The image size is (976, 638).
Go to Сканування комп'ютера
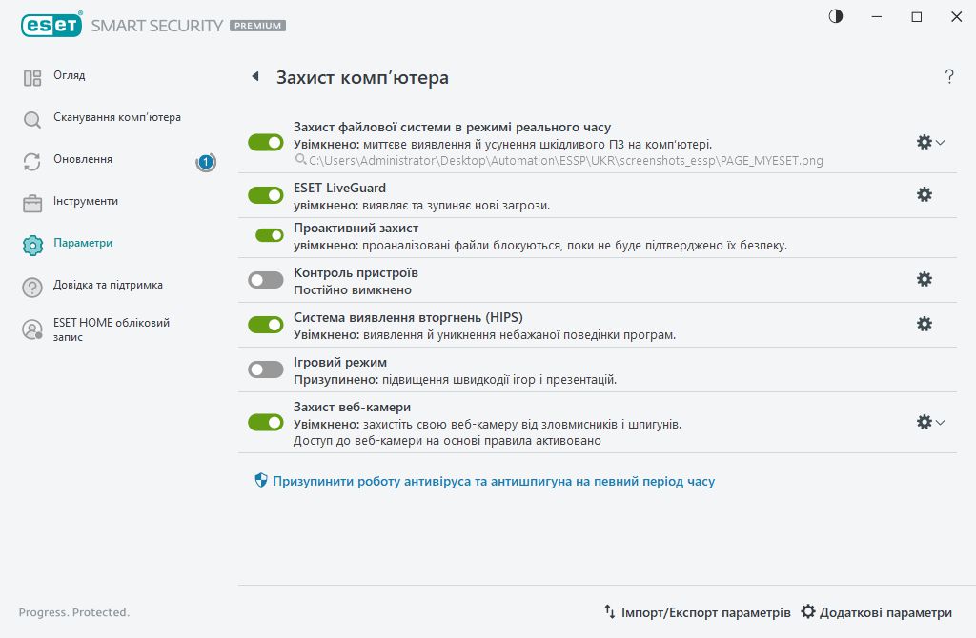click(x=116, y=118)
